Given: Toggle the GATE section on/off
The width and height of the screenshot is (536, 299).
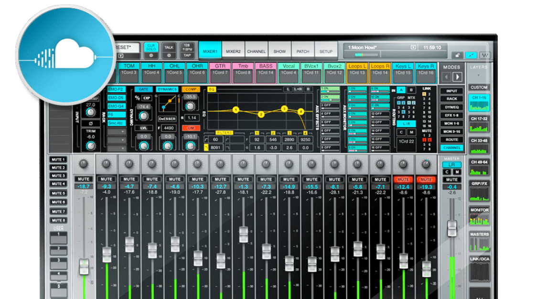Looking at the screenshot, I should 143,89.
